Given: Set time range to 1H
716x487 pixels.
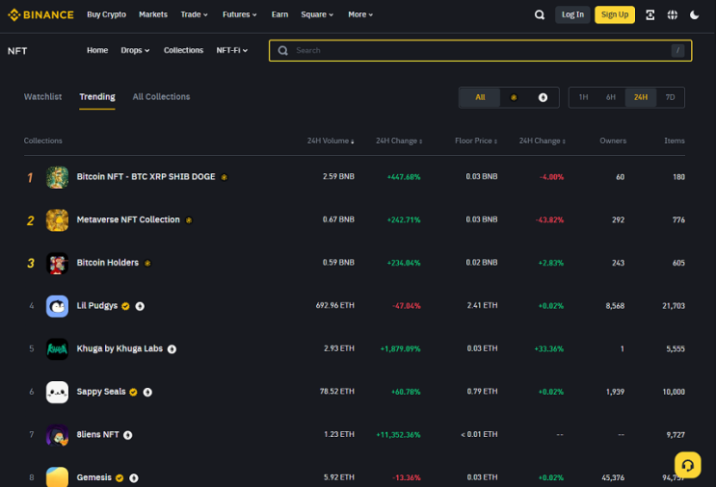Looking at the screenshot, I should [584, 97].
